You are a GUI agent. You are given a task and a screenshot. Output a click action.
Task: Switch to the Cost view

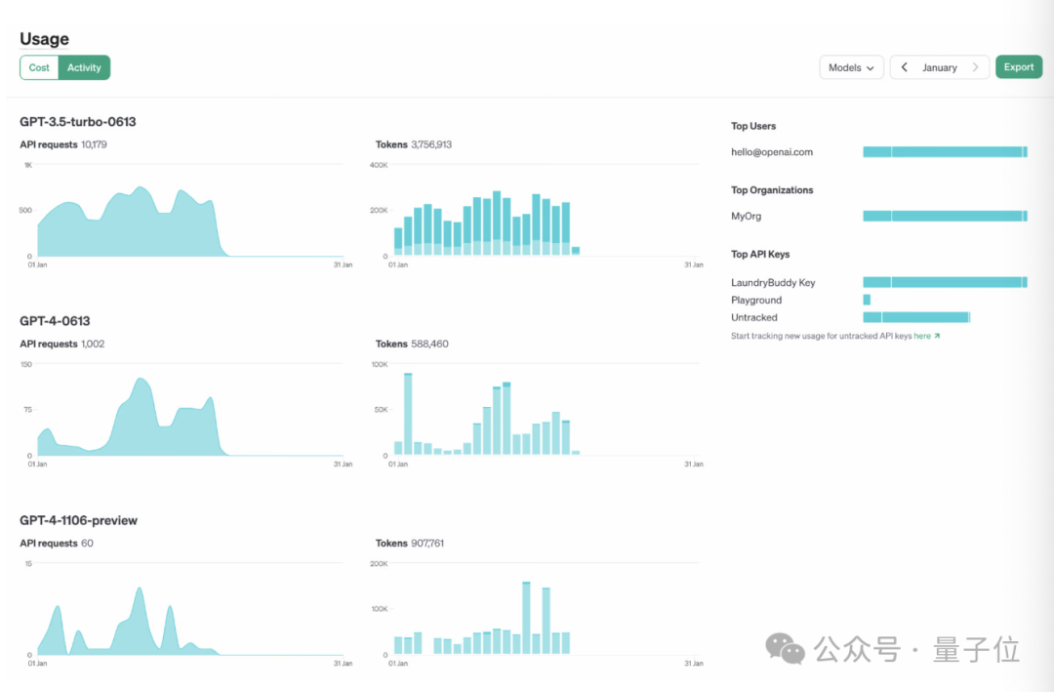[39, 67]
